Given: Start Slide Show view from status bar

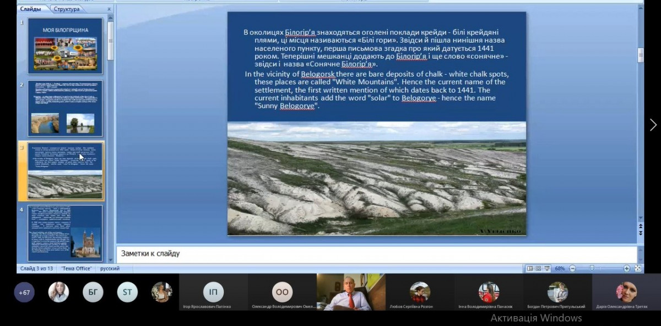Looking at the screenshot, I should pos(546,268).
